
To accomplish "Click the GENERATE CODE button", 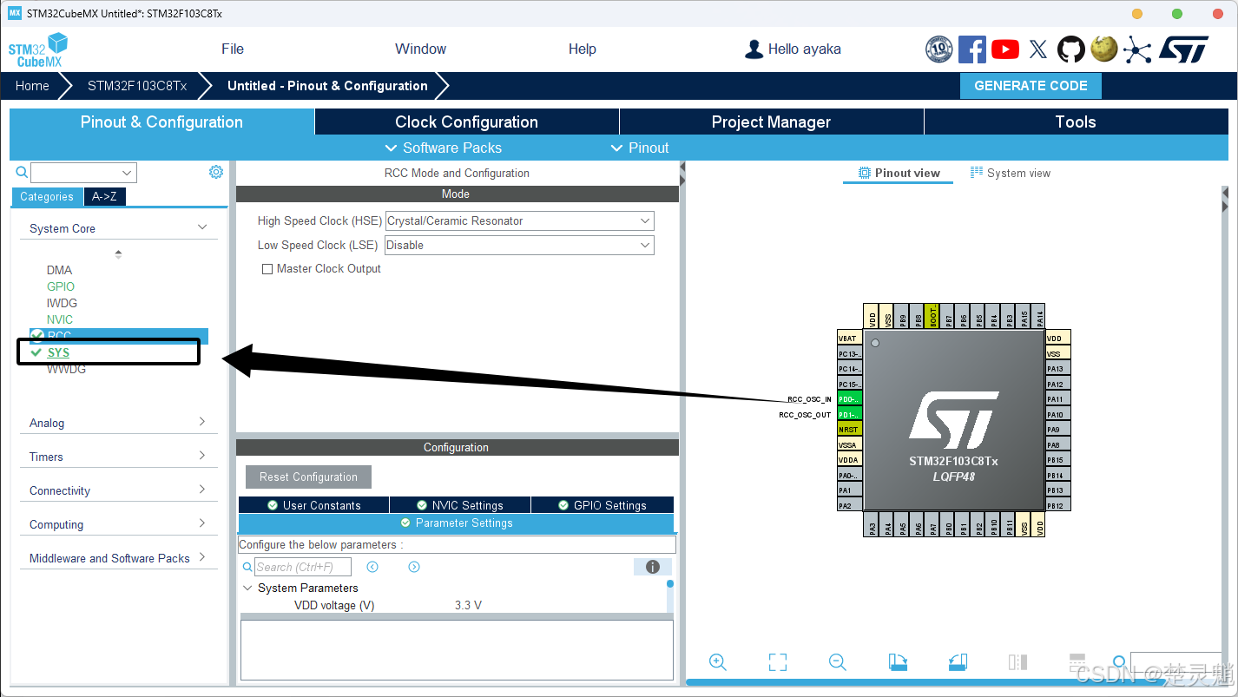I will pyautogui.click(x=1031, y=86).
